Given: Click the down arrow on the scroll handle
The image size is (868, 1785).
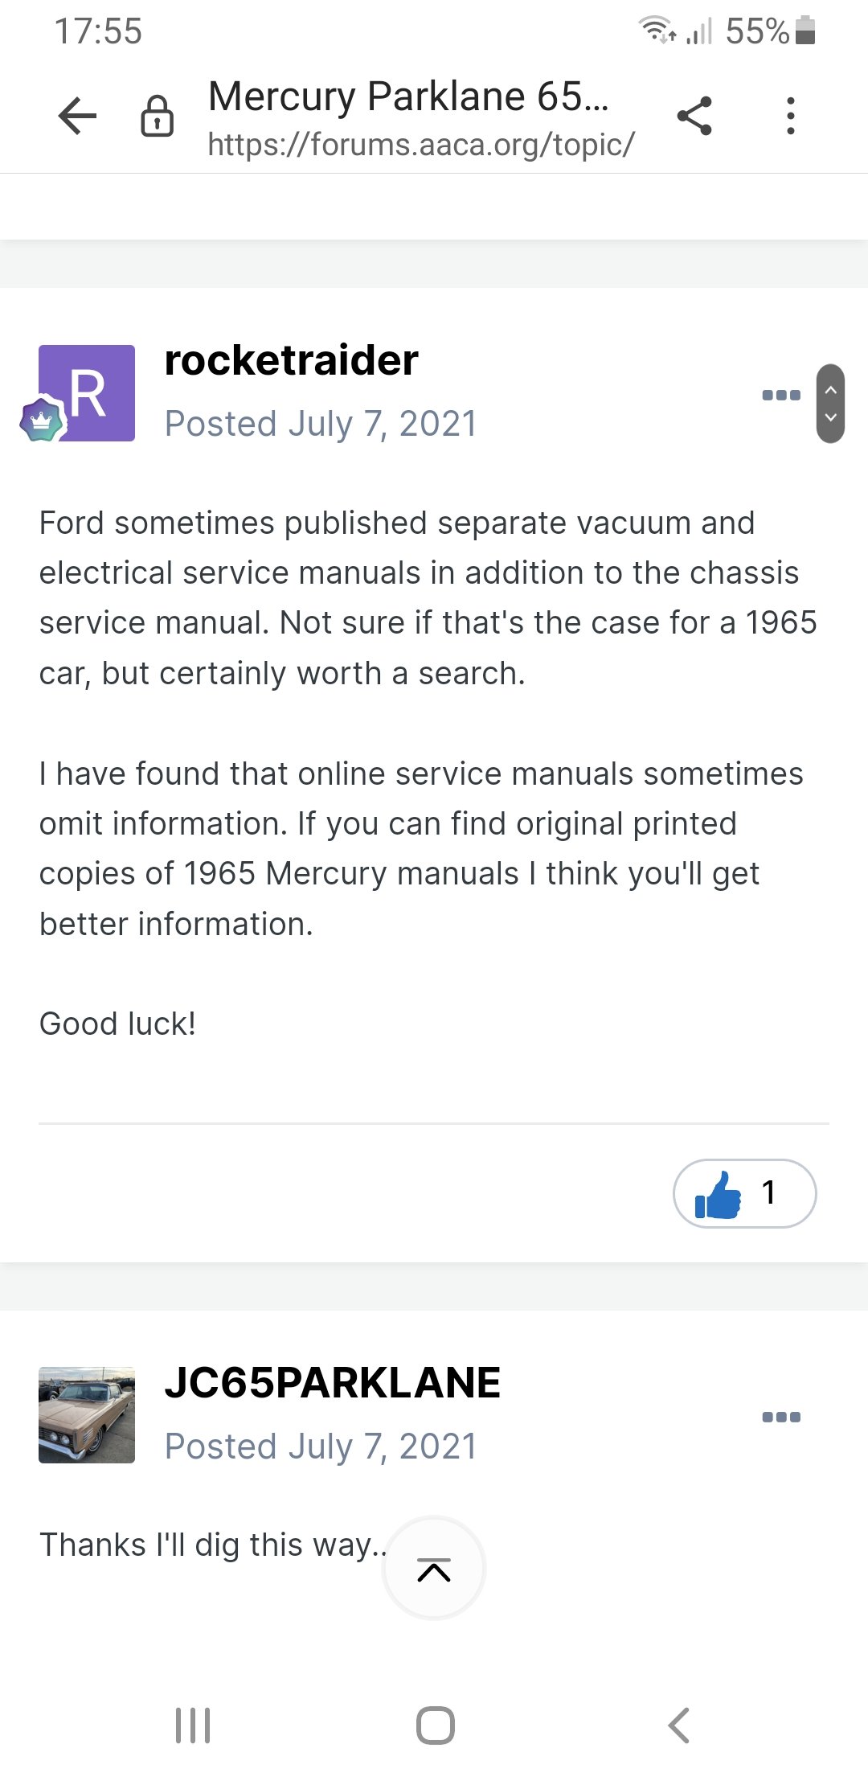Looking at the screenshot, I should [831, 417].
